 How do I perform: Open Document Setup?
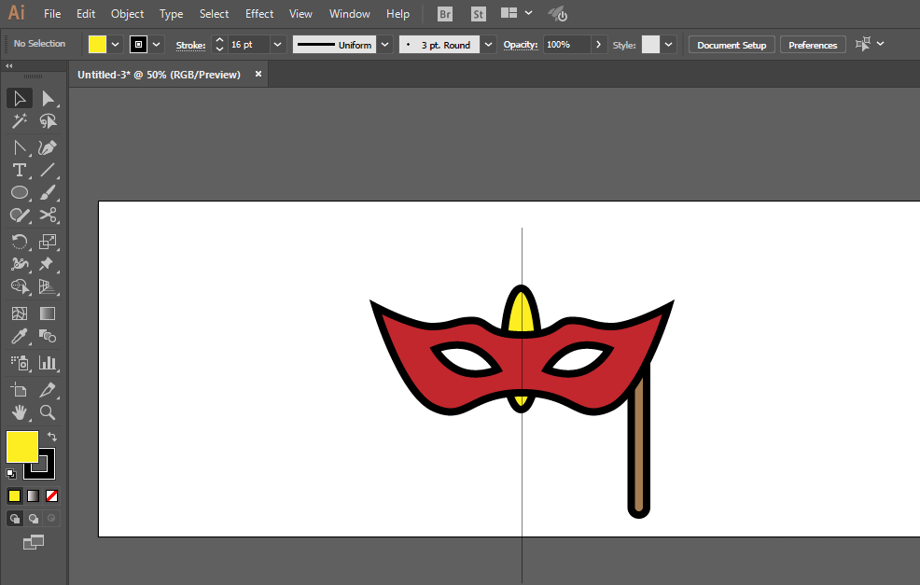pyautogui.click(x=731, y=44)
